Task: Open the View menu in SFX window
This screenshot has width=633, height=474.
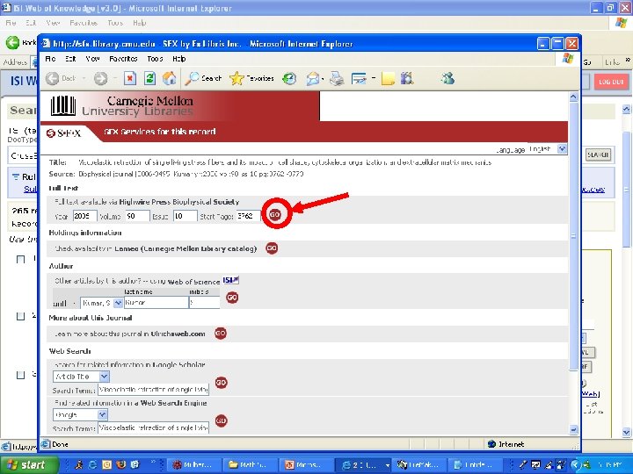Action: pyautogui.click(x=92, y=59)
